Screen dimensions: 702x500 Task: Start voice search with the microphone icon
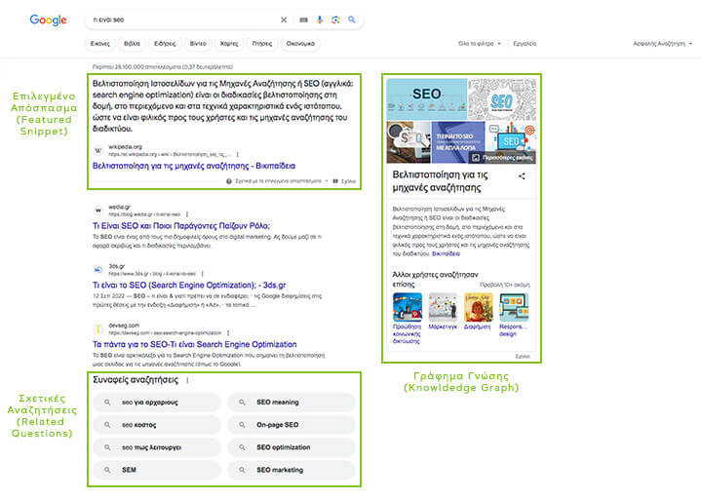click(319, 19)
